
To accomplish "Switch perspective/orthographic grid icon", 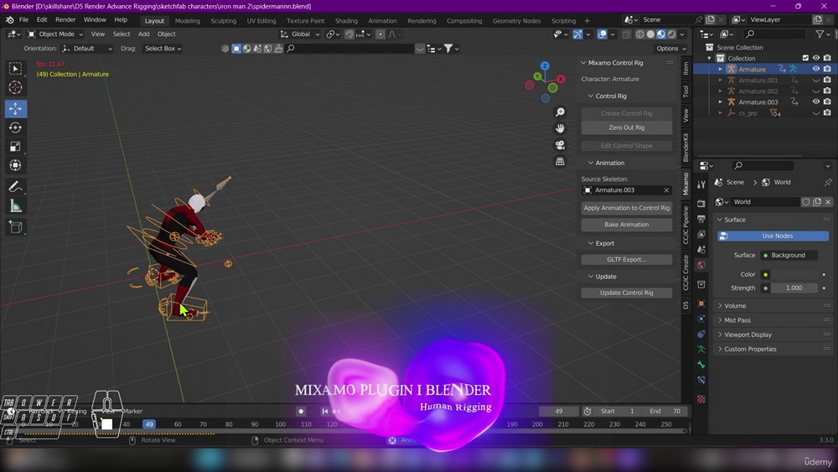I will [560, 162].
